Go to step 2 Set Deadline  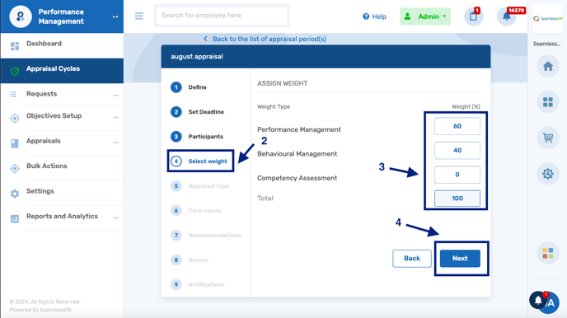pyautogui.click(x=197, y=112)
